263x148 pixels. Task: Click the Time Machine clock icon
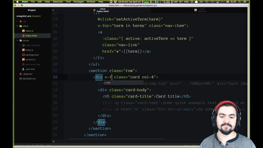tap(207, 2)
